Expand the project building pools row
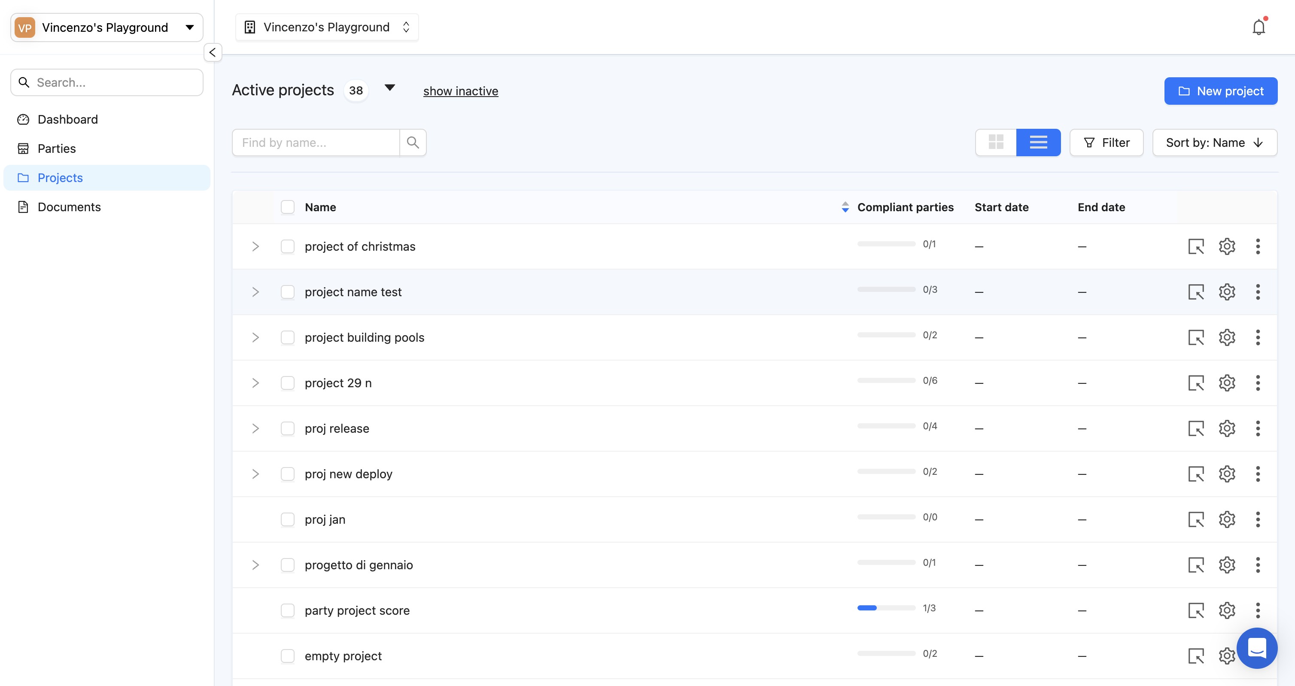Screen dimensions: 1295x686 point(255,337)
